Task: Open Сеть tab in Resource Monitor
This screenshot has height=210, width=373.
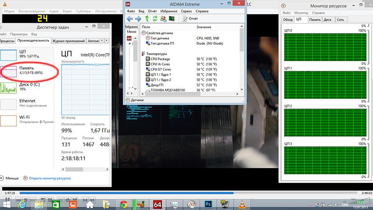Action: [340, 20]
